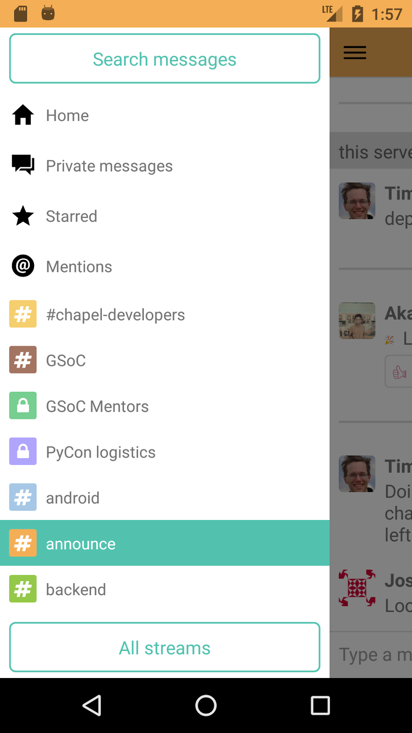
Task: Tap the green backend hash color icon
Action: tap(23, 589)
